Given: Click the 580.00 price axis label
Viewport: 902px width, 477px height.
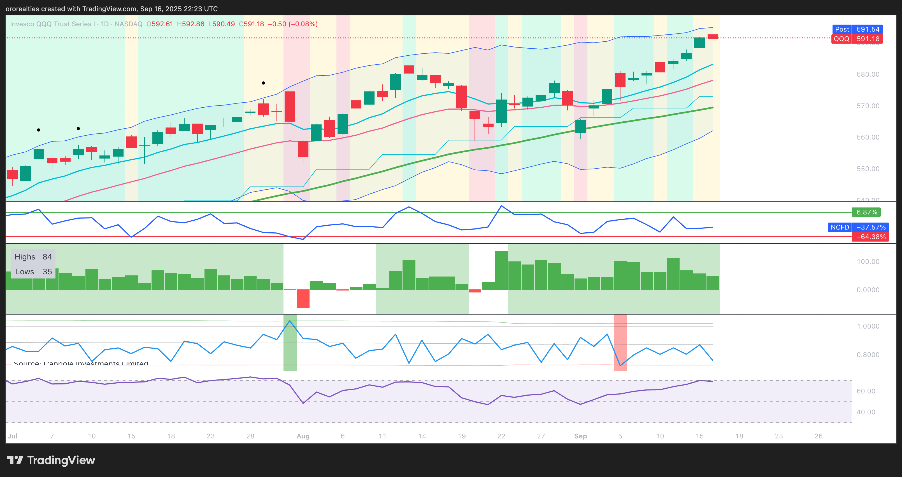Looking at the screenshot, I should (868, 74).
